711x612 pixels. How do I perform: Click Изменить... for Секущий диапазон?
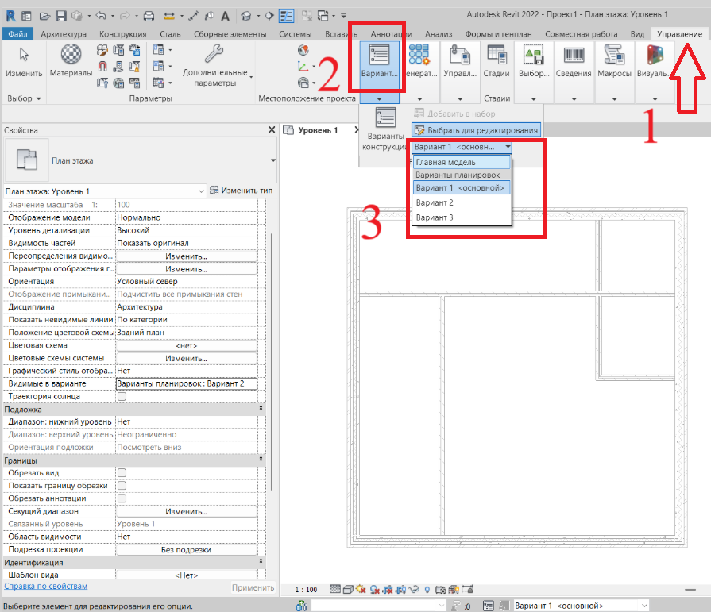pyautogui.click(x=187, y=511)
